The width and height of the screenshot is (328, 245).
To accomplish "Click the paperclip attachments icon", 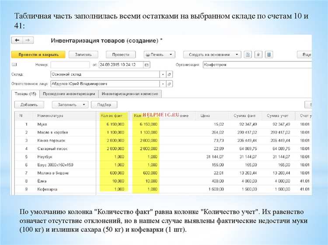I will [258, 55].
